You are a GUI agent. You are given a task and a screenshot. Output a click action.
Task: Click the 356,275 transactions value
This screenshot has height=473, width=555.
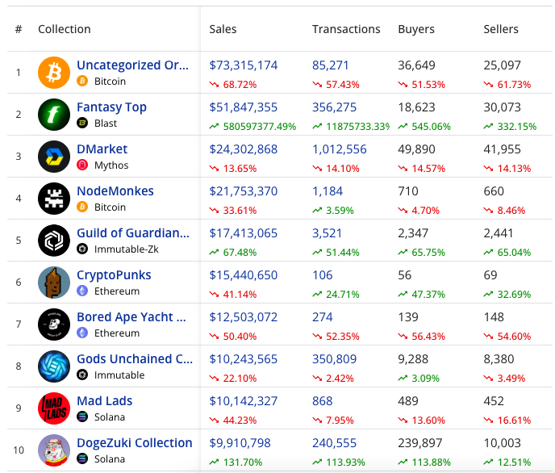(334, 107)
